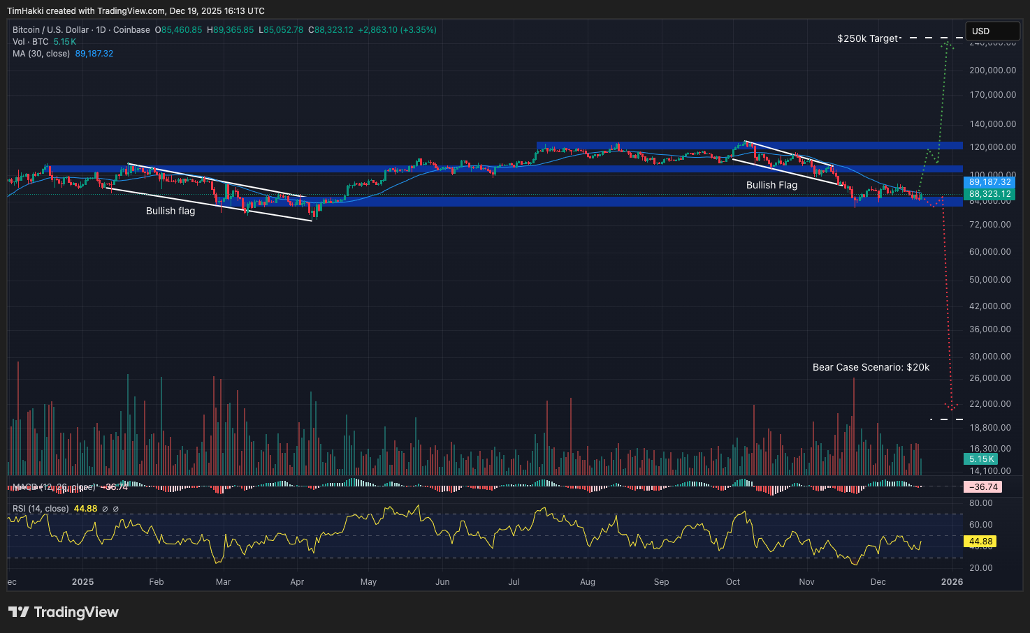Open the USD currency selector

992,31
